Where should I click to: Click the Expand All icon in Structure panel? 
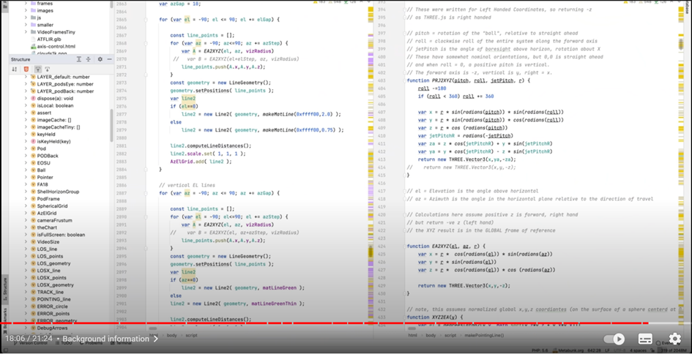[79, 59]
